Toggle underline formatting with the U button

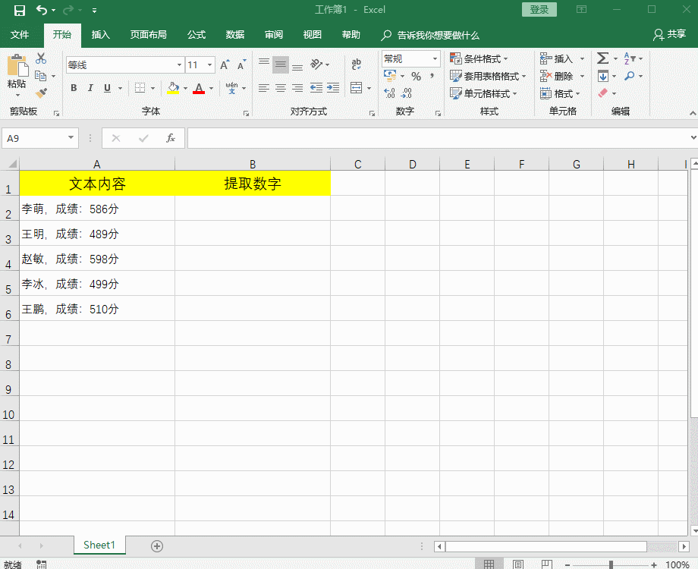[107, 88]
